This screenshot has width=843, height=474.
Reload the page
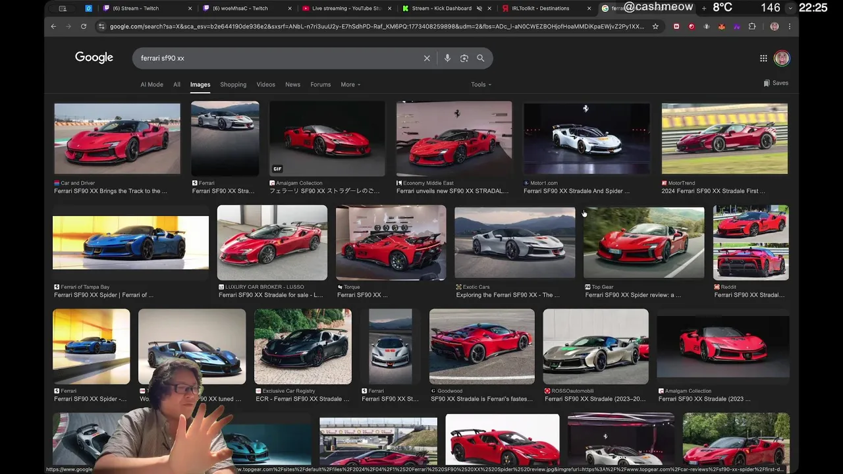84,26
